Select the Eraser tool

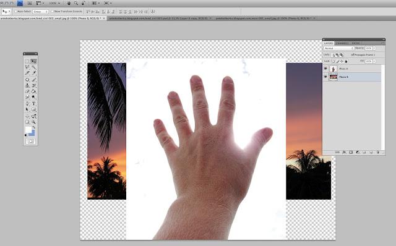click(x=27, y=91)
